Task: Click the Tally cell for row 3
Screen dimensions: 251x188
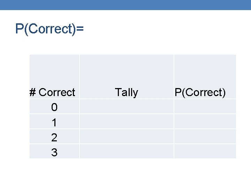Action: pos(126,151)
